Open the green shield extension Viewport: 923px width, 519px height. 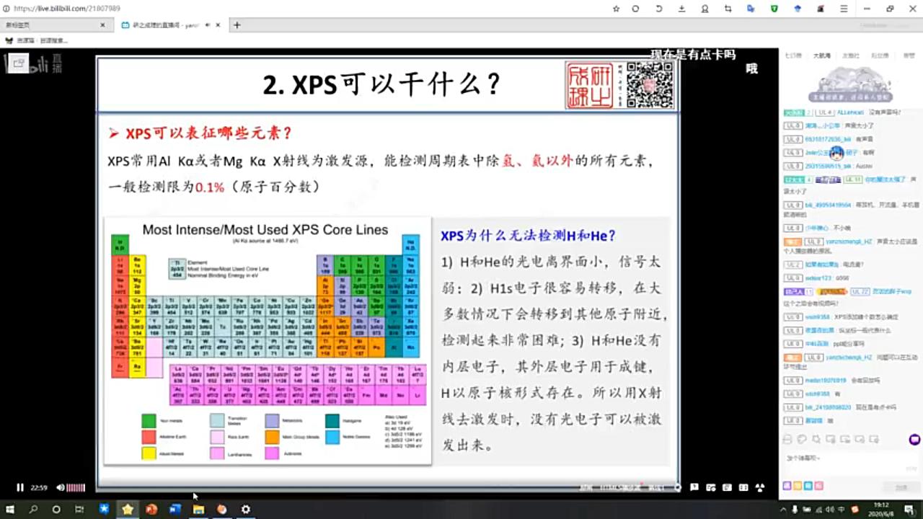coord(774,9)
